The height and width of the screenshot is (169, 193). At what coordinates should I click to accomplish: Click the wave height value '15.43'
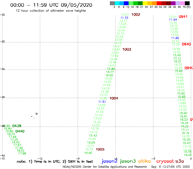pos(93,135)
